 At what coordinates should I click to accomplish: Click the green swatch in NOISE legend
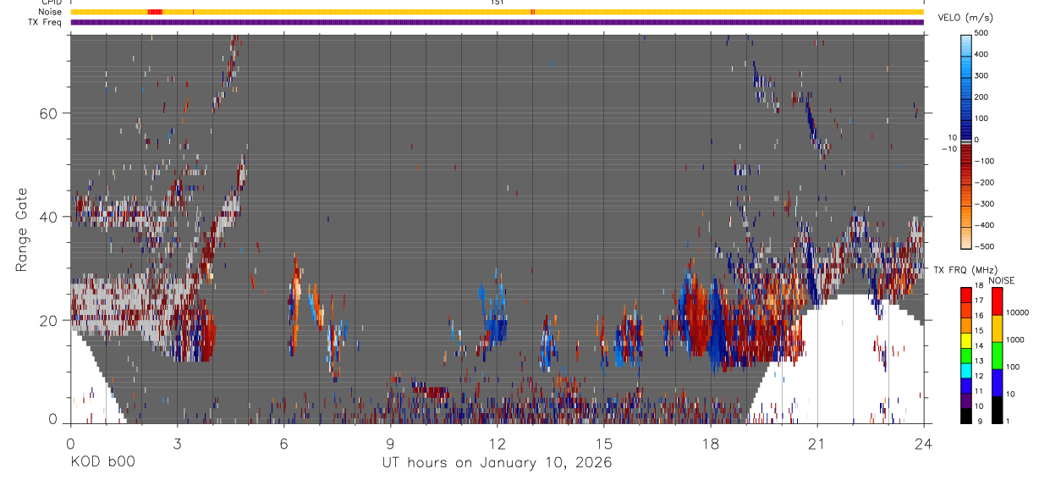click(x=997, y=356)
